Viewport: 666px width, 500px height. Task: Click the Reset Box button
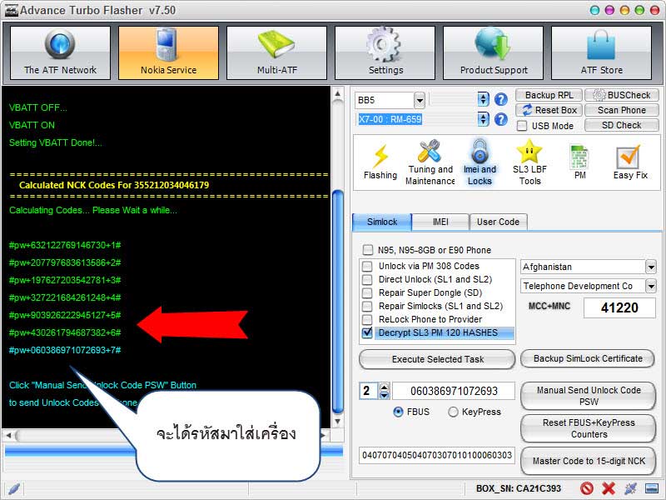pyautogui.click(x=549, y=110)
